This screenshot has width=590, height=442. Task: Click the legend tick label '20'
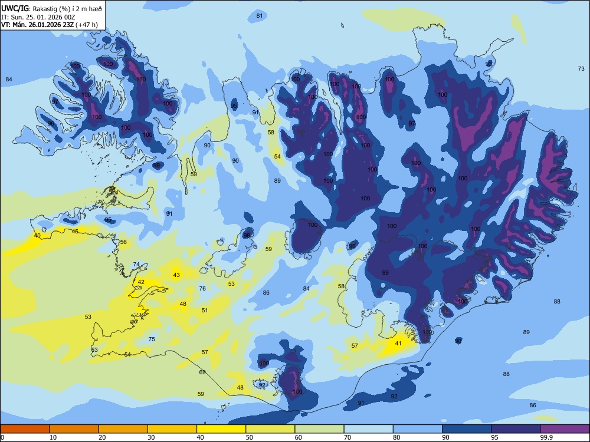pos(102,437)
